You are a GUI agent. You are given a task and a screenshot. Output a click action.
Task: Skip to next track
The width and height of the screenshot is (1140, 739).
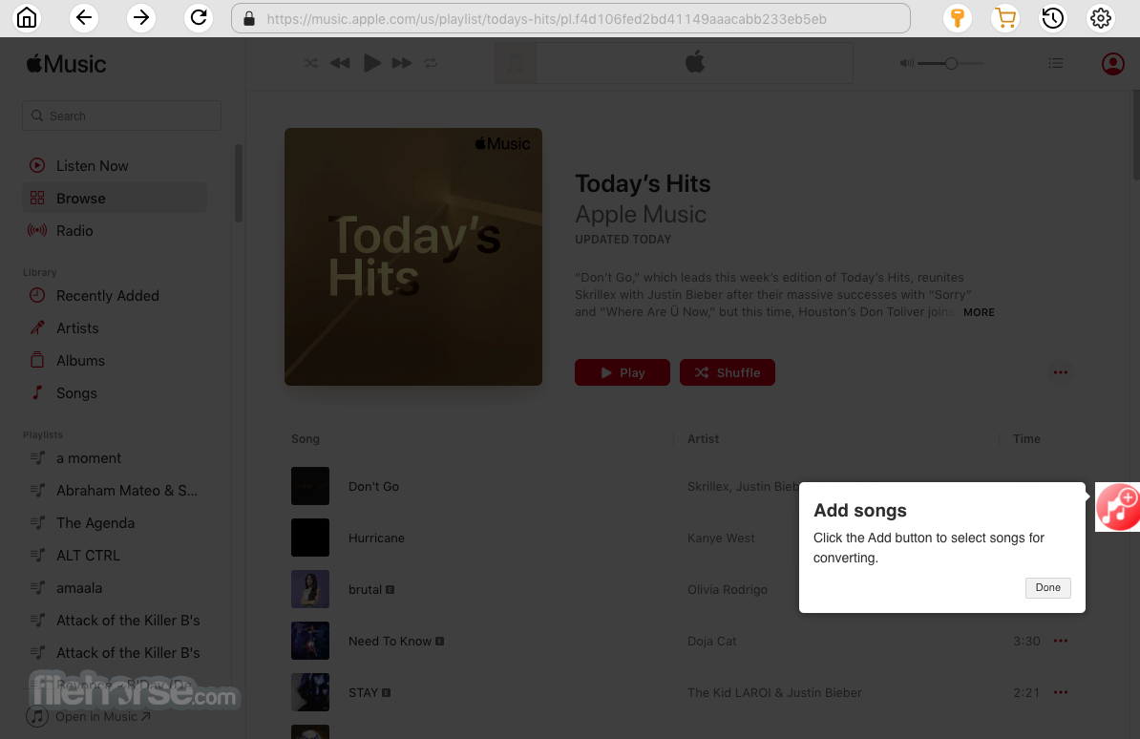pyautogui.click(x=401, y=63)
